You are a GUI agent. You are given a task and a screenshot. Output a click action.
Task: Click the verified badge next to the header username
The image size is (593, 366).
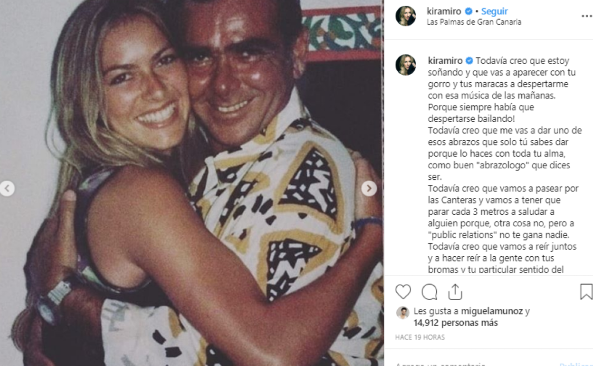point(469,11)
